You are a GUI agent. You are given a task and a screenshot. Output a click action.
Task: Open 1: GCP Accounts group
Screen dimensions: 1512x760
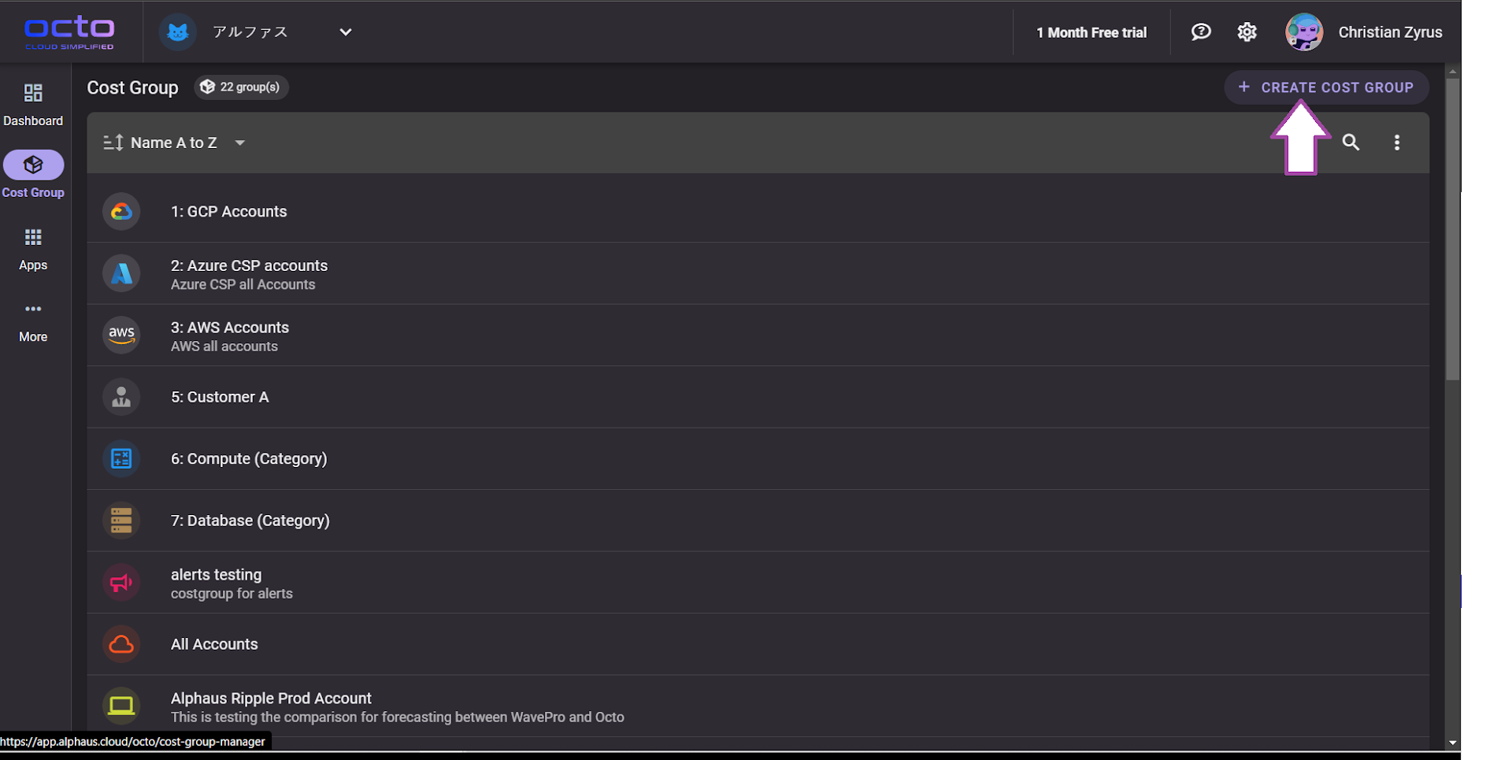pos(758,212)
